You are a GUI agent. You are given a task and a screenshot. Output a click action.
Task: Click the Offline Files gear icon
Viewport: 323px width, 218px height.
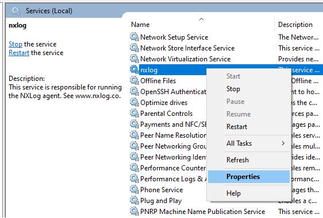click(x=134, y=81)
